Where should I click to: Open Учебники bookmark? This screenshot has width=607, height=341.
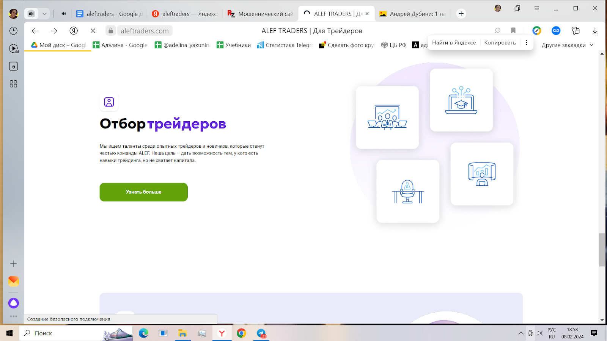[x=234, y=45]
